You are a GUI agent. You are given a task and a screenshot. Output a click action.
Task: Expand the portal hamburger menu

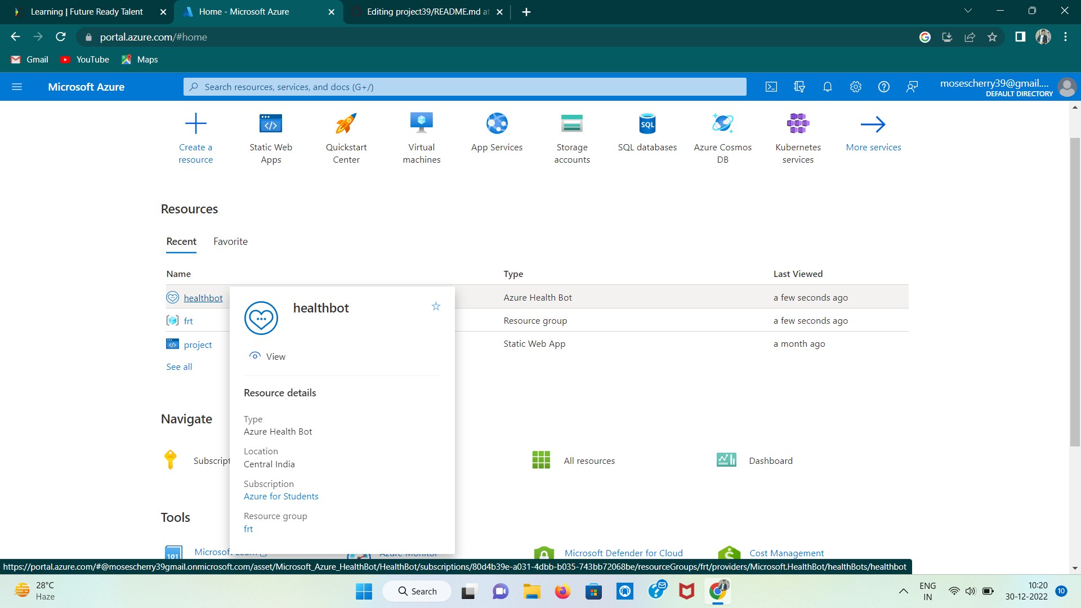point(17,87)
